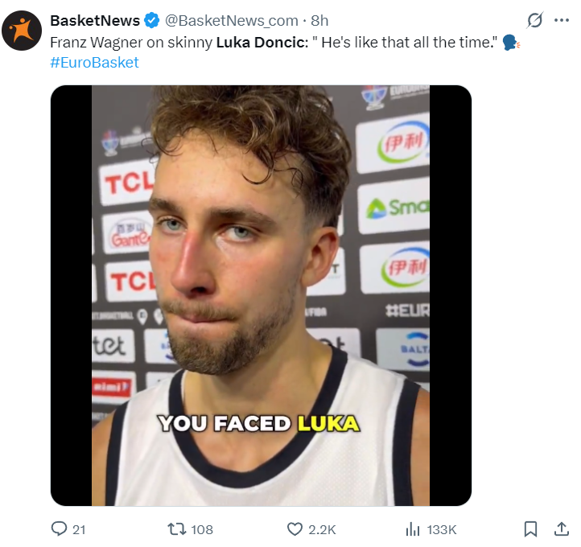Click the blue verified badge
Screen dimensions: 581x547
click(x=152, y=21)
